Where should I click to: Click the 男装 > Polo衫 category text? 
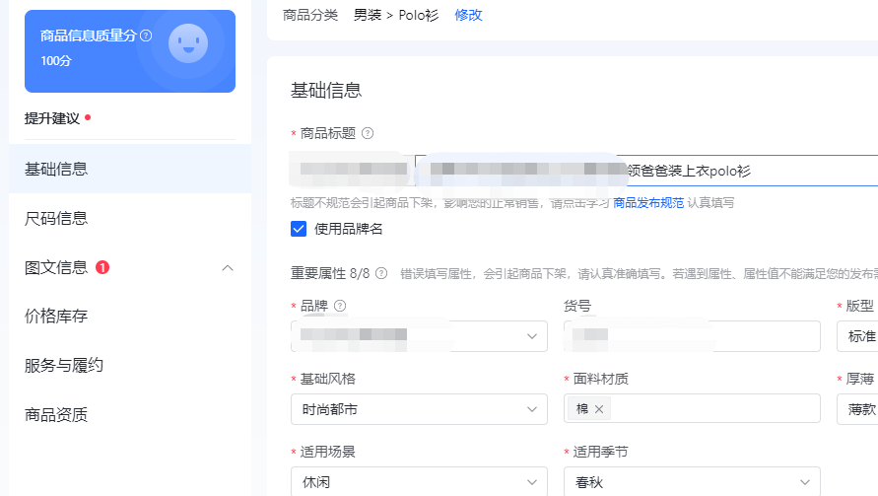[396, 15]
